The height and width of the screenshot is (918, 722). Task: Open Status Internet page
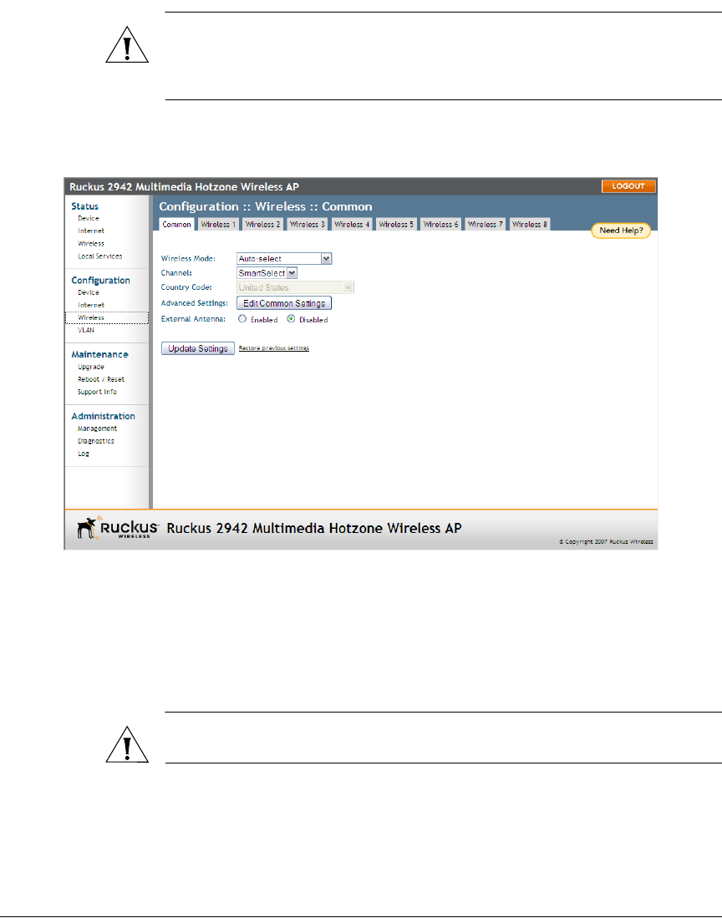pyautogui.click(x=91, y=231)
